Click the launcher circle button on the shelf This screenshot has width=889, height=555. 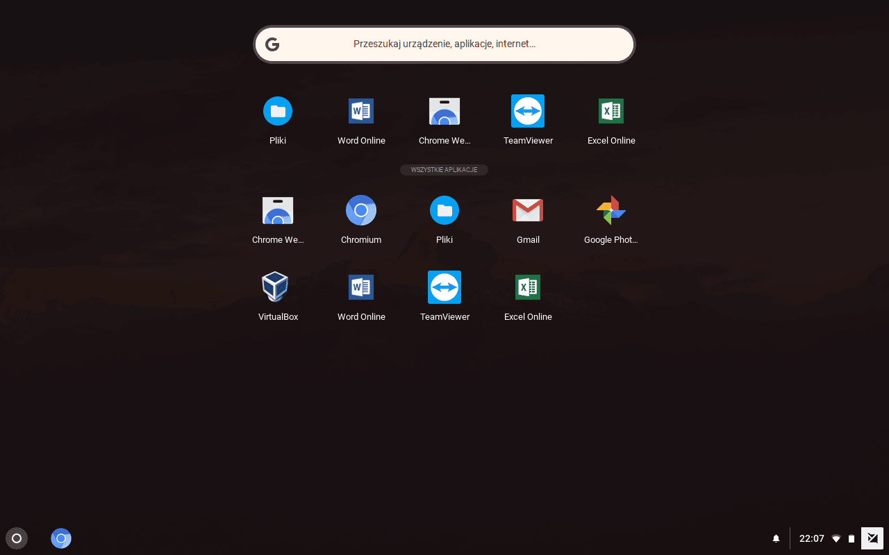(17, 538)
